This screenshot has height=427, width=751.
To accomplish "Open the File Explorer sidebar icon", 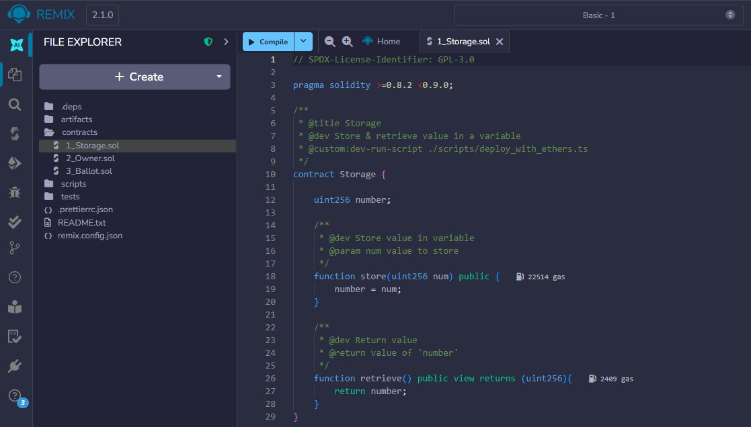I will pos(15,75).
